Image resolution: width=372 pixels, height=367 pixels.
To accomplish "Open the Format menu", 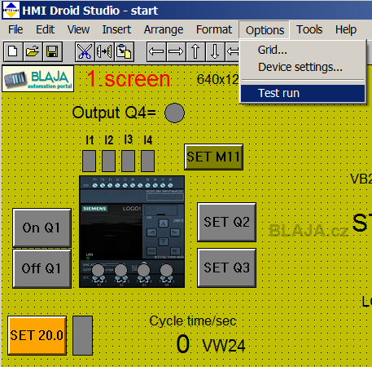I will (x=214, y=29).
